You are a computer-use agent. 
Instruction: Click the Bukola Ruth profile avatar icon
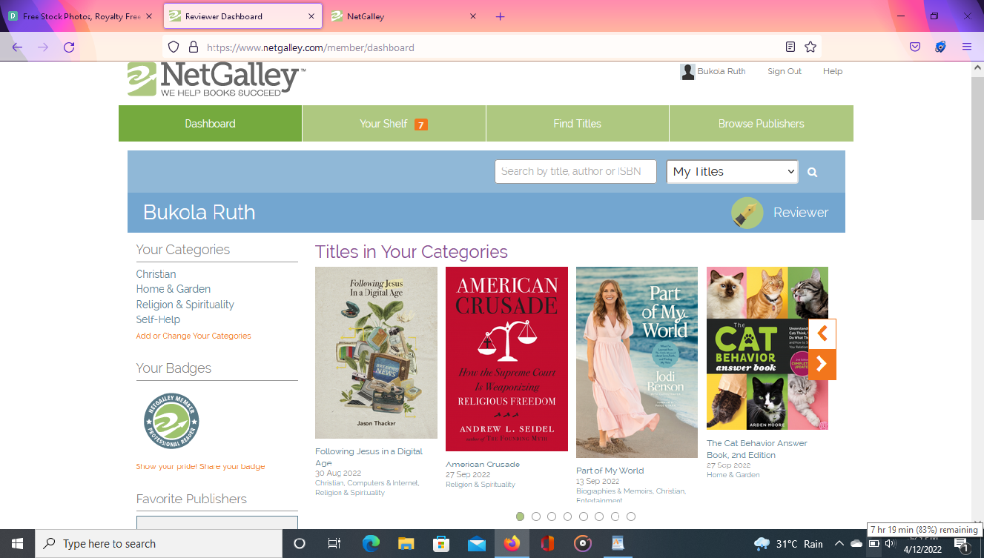[x=687, y=72]
